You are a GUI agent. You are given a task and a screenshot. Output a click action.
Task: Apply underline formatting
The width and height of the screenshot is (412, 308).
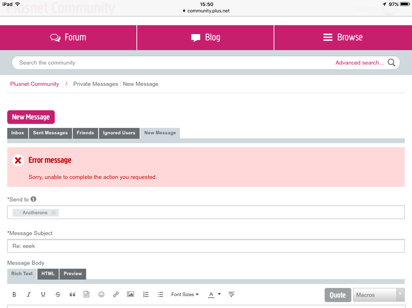(x=43, y=294)
